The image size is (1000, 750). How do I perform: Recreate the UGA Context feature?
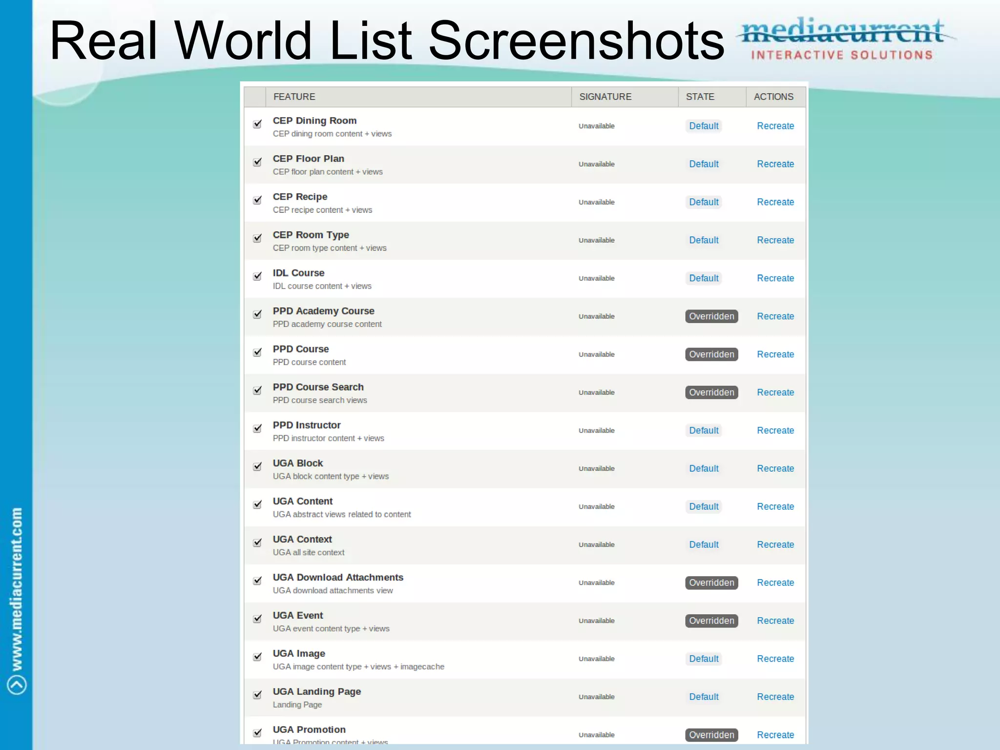(x=775, y=545)
